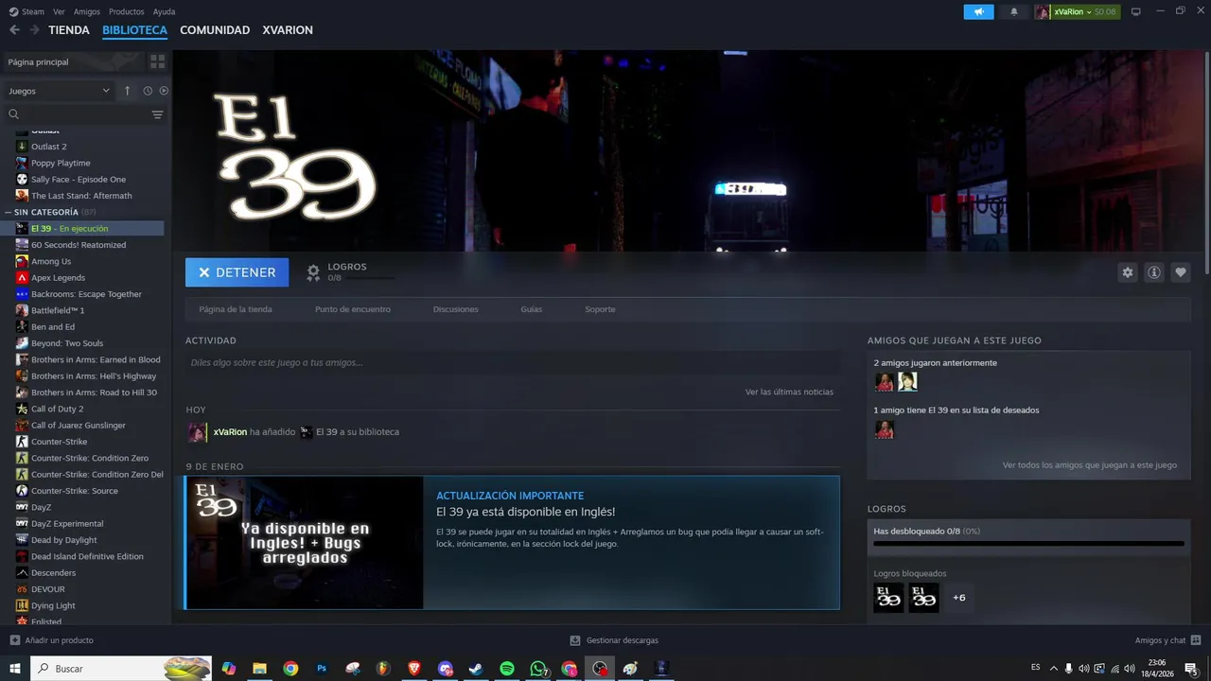Open Soporte link
The width and height of the screenshot is (1211, 681).
click(x=600, y=309)
